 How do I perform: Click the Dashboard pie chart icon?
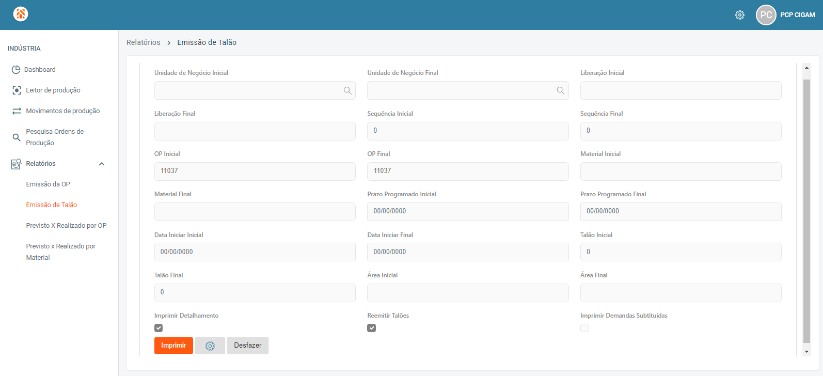(x=16, y=70)
